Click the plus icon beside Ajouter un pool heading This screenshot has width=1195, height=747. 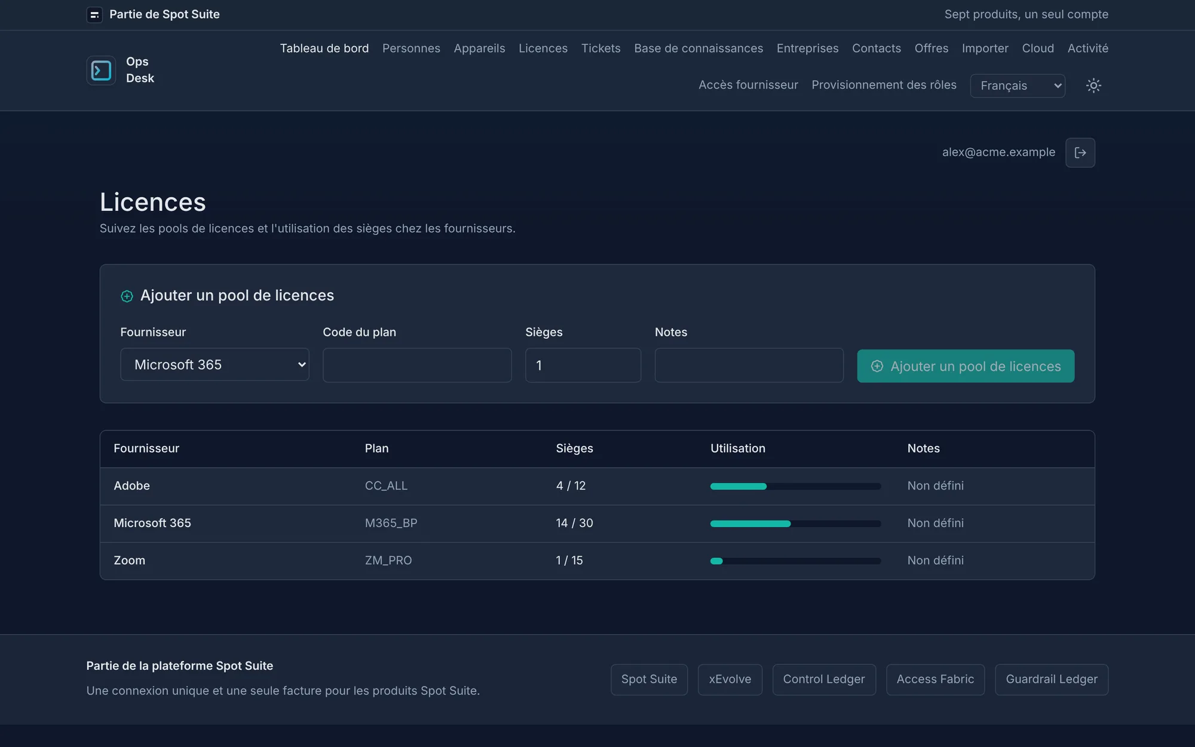click(x=127, y=296)
